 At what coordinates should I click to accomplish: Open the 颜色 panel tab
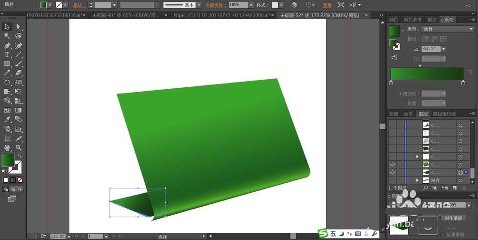[x=393, y=20]
